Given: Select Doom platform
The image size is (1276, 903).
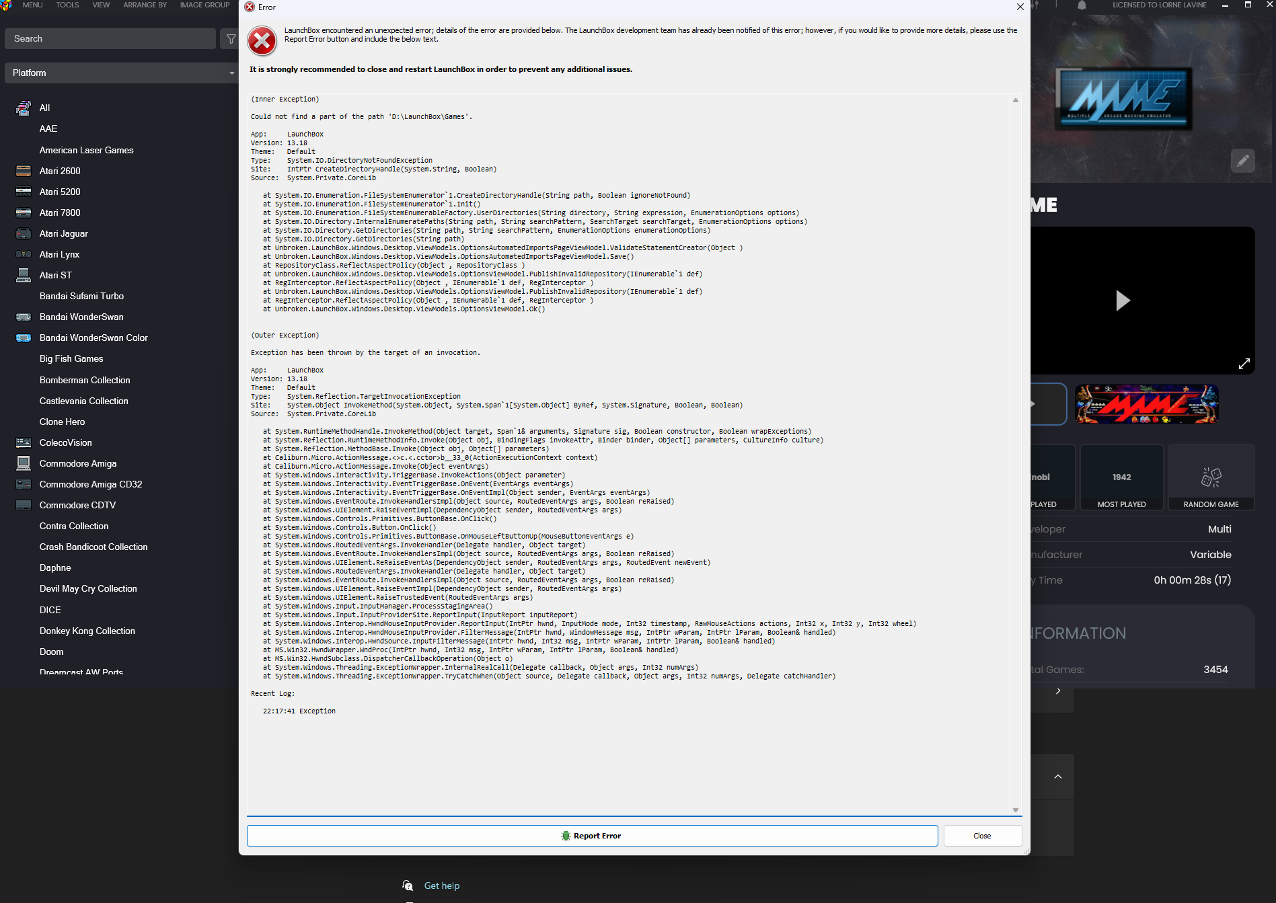Looking at the screenshot, I should pos(51,652).
